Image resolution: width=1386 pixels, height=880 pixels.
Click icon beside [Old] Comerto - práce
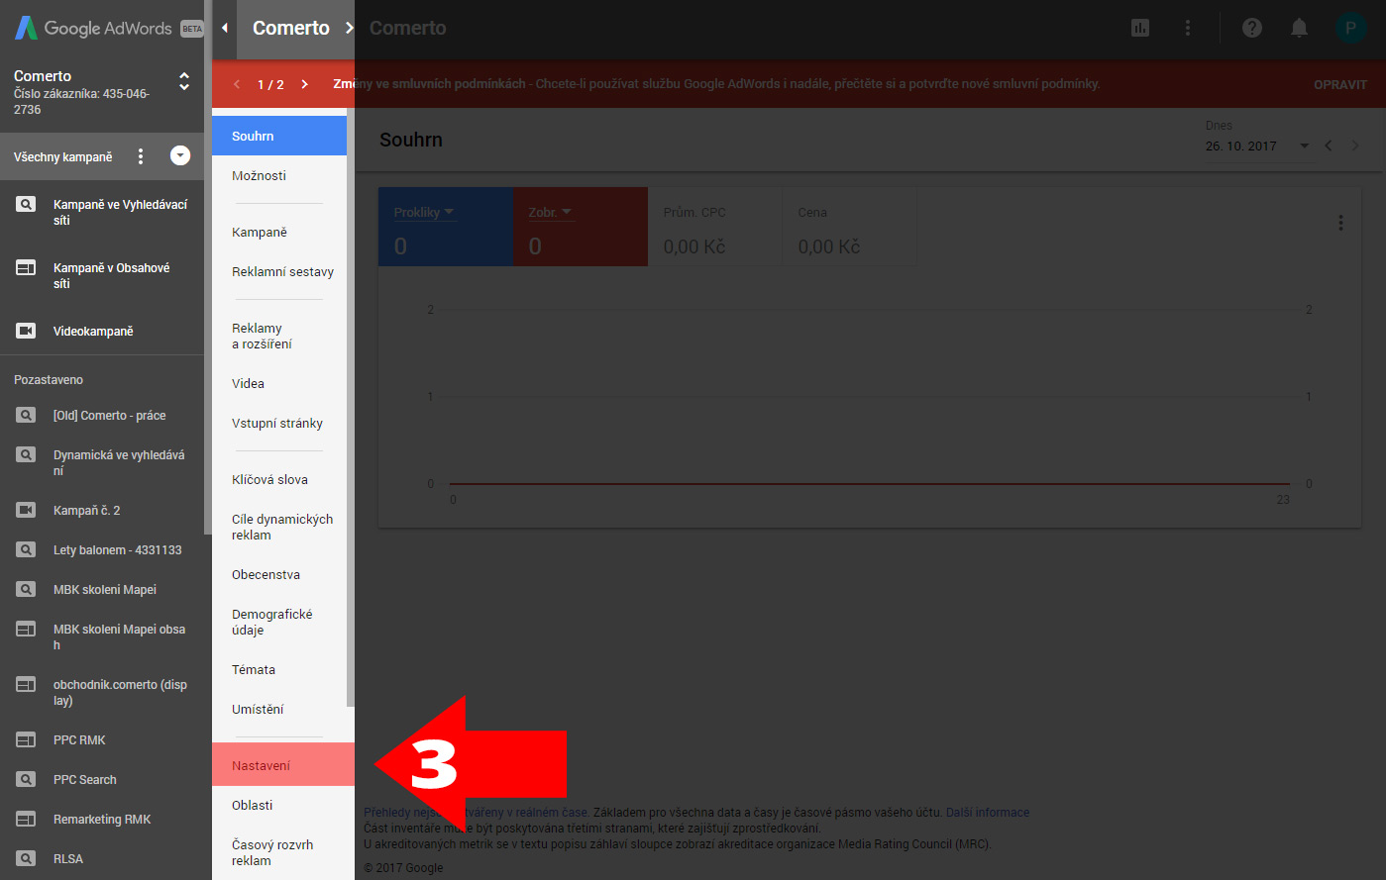coord(26,416)
